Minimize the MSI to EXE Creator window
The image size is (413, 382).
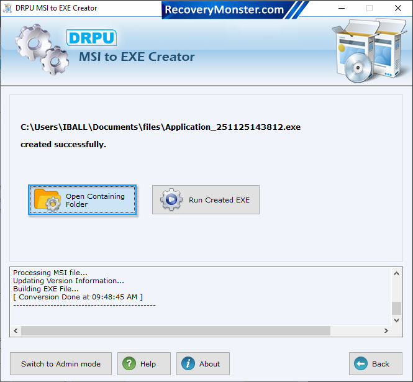[341, 9]
